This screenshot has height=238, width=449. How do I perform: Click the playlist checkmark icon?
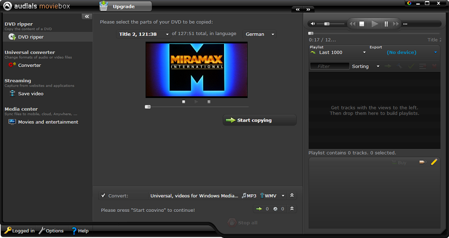pyautogui.click(x=411, y=66)
